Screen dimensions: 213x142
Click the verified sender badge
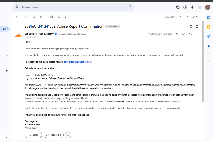tap(56, 34)
